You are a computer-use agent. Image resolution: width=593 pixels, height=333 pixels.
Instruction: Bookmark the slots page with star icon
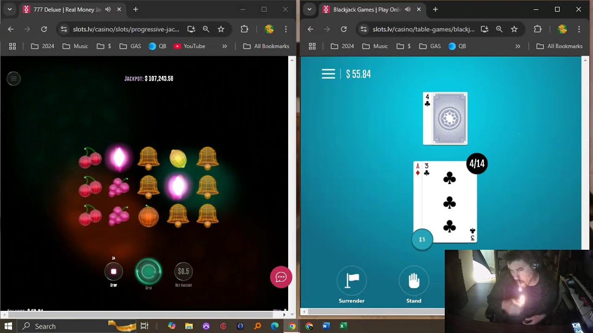pyautogui.click(x=221, y=29)
